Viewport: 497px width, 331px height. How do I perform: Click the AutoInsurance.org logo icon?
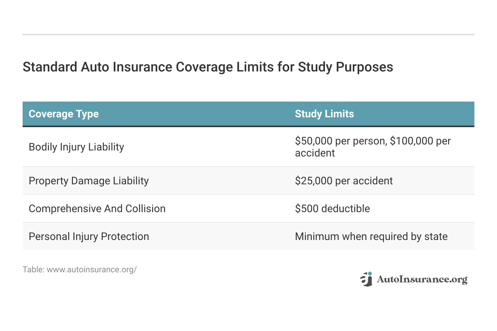(x=366, y=279)
